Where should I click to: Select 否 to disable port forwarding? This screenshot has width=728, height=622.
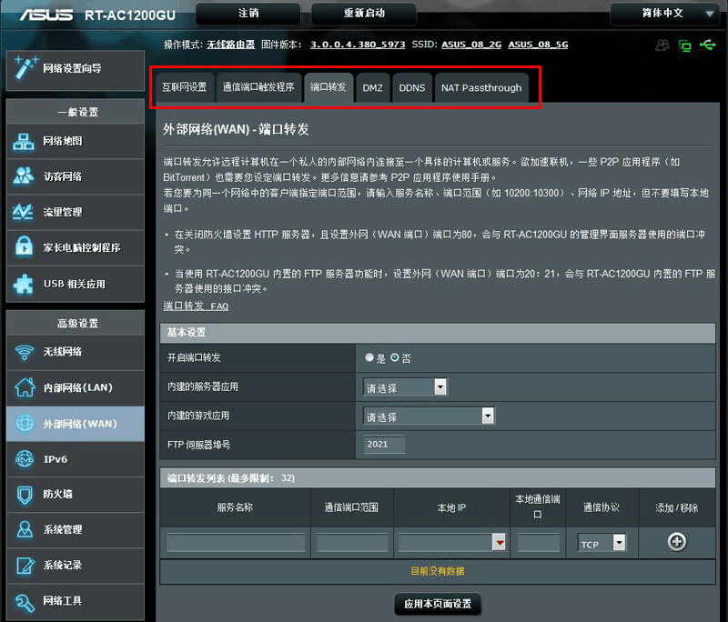point(393,357)
